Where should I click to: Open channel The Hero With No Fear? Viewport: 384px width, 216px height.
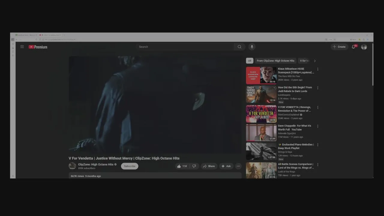pyautogui.click(x=289, y=76)
